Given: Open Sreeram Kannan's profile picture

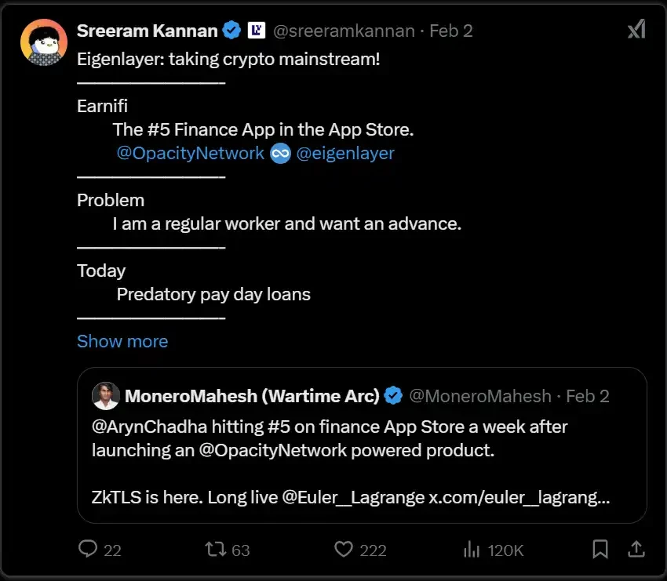Looking at the screenshot, I should click(44, 43).
